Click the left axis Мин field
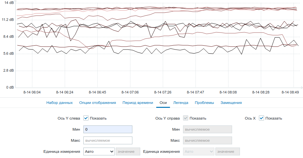Screen dimensions: 303x158 point(108,129)
